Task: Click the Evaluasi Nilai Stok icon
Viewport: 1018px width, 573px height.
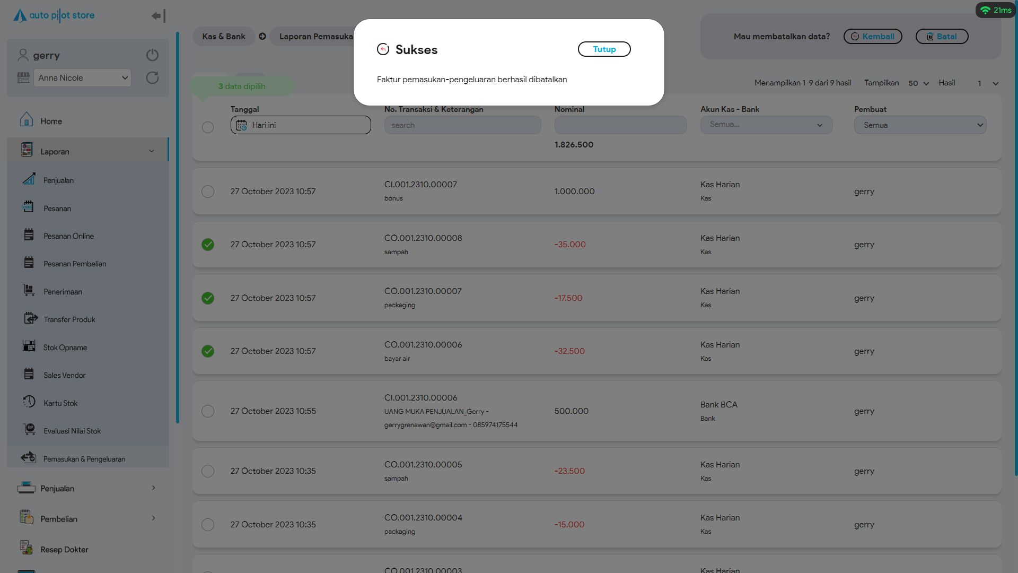Action: [x=29, y=430]
